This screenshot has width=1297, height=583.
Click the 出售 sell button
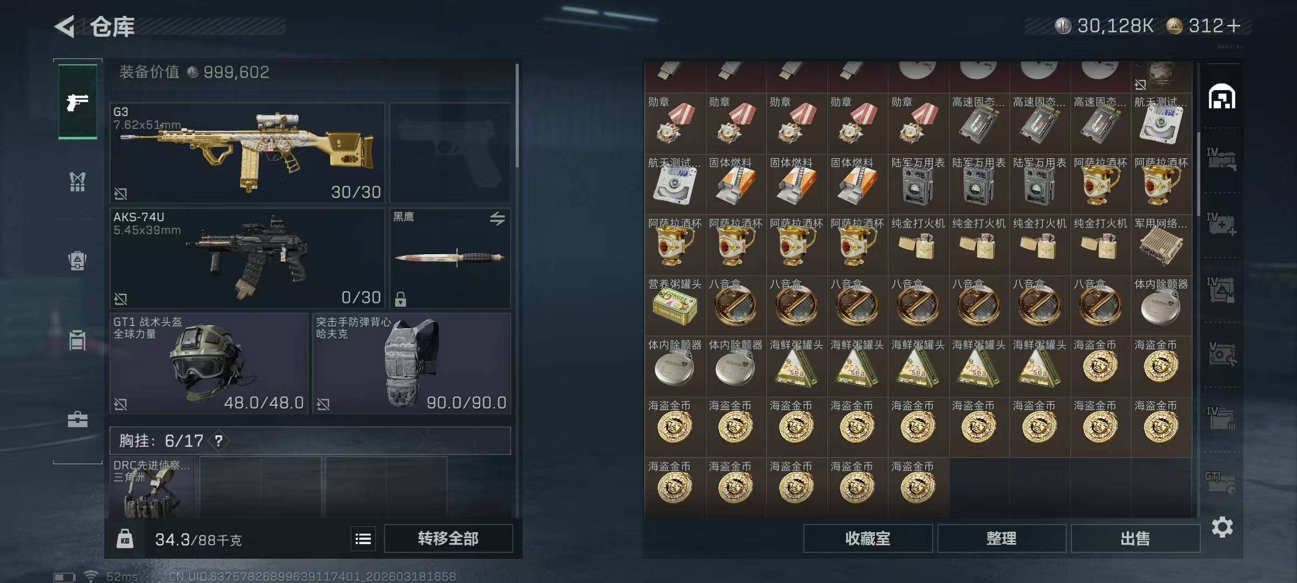1135,538
